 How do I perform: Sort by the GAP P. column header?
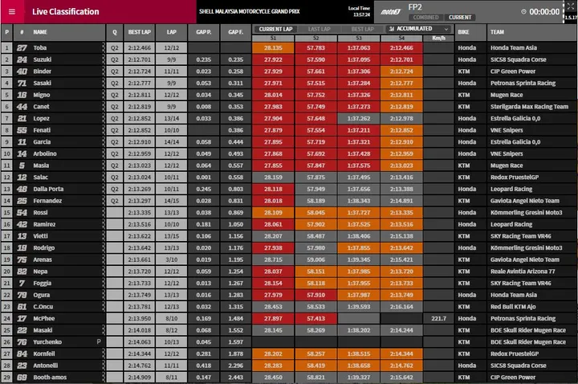(x=203, y=32)
